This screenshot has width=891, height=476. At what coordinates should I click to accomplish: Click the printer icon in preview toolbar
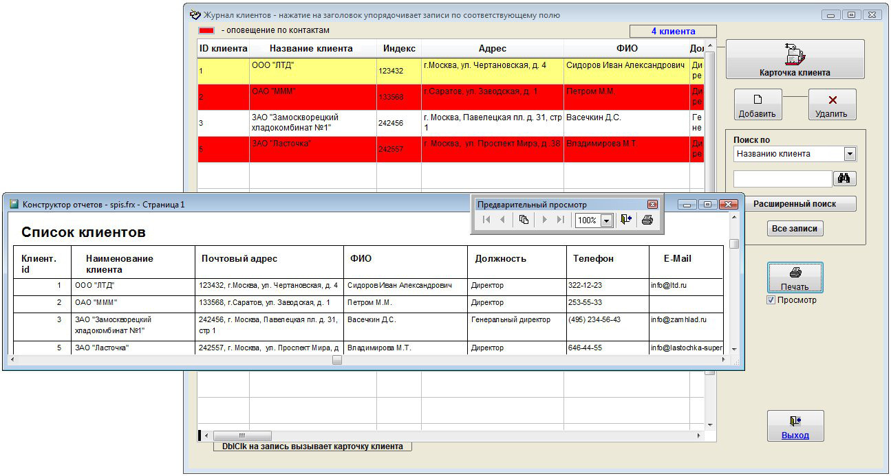click(x=647, y=220)
